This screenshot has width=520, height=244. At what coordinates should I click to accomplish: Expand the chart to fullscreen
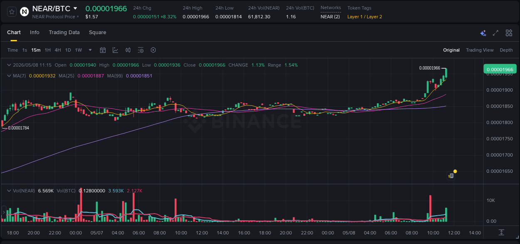pos(495,33)
